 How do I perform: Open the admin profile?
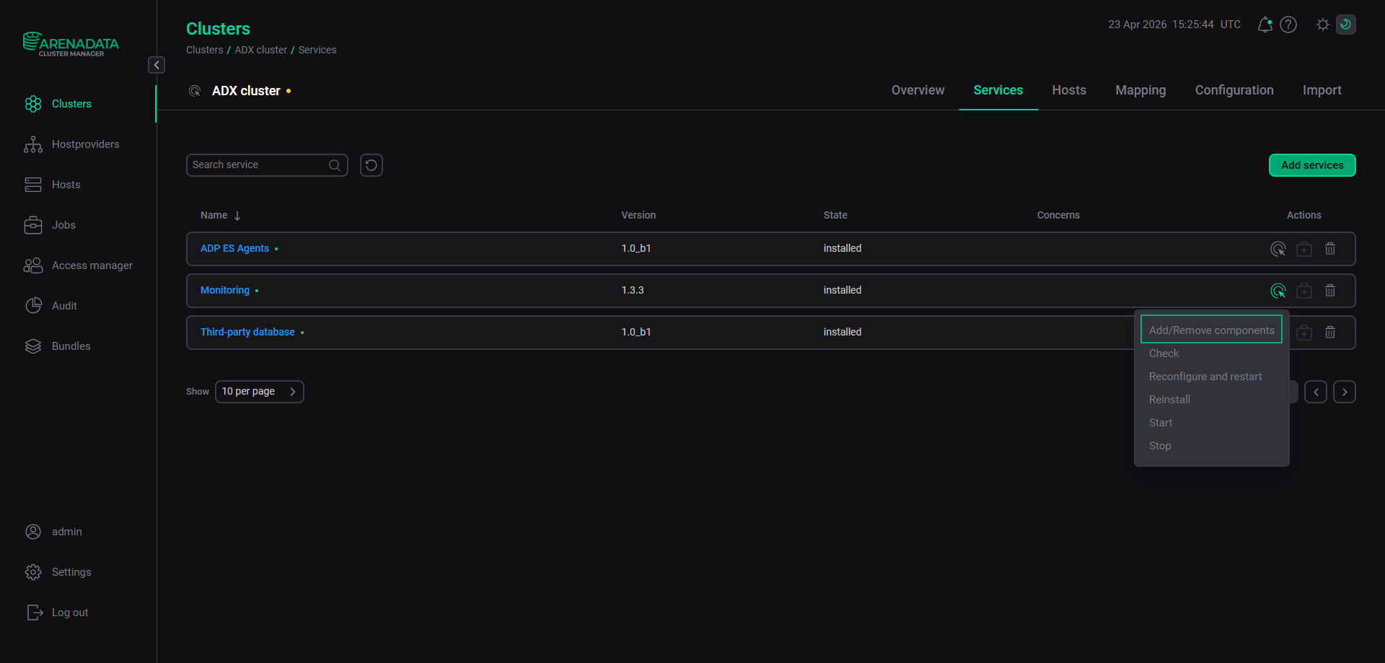[53, 532]
